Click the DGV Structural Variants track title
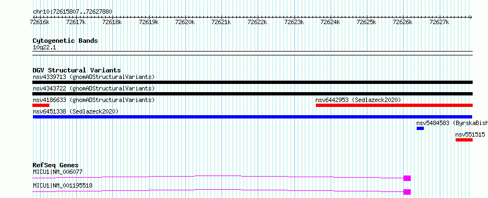488x198 pixels. (77, 70)
